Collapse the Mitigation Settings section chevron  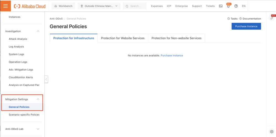click(38, 99)
